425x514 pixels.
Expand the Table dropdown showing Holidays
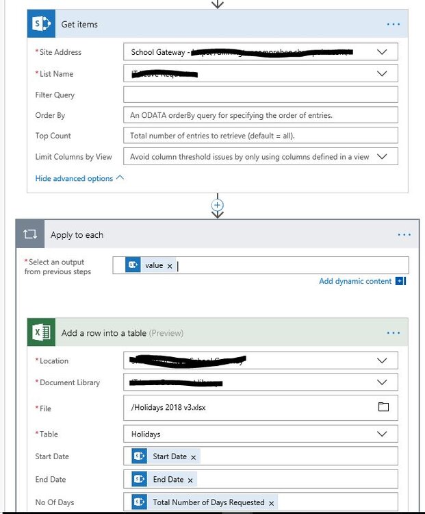(382, 434)
